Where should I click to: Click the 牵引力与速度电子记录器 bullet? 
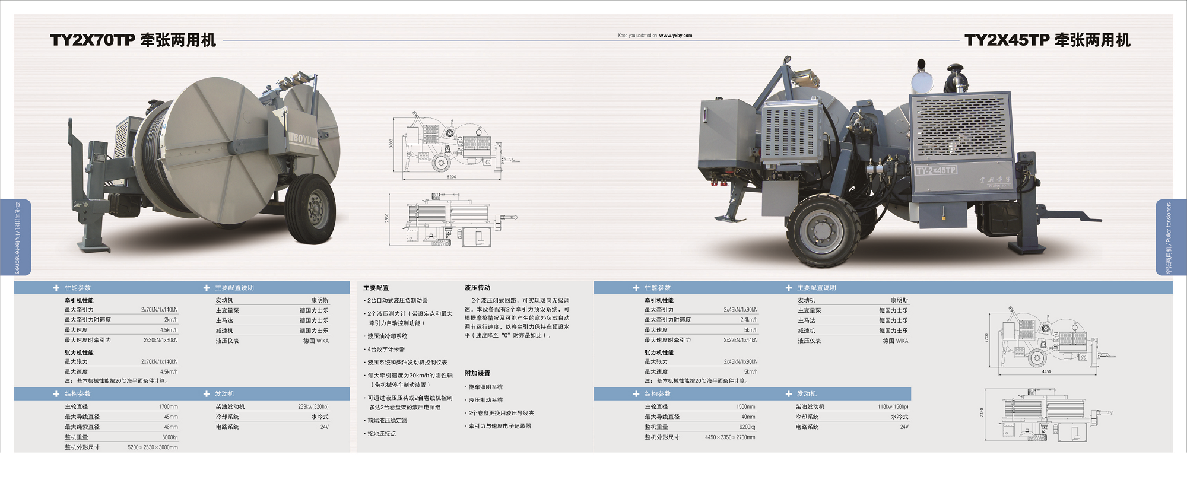click(x=498, y=427)
